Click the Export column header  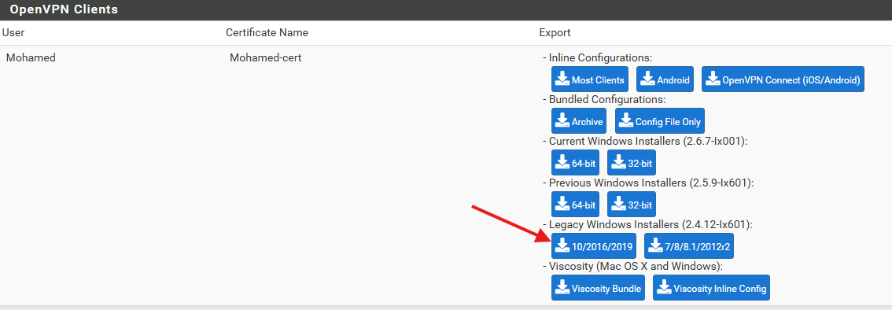click(555, 32)
